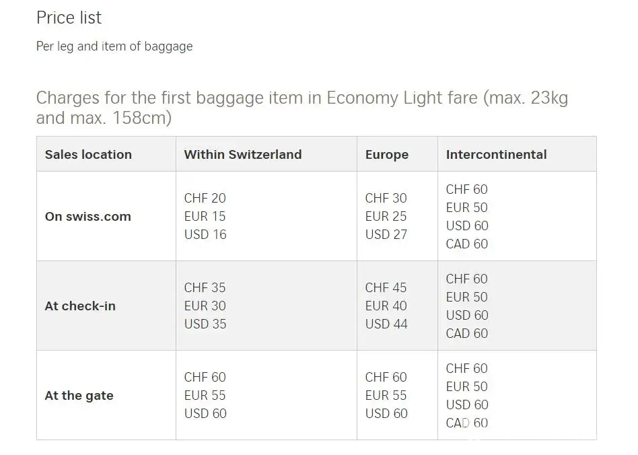This screenshot has height=455, width=638.
Task: Select the "At check-in" row label
Action: [x=80, y=306]
